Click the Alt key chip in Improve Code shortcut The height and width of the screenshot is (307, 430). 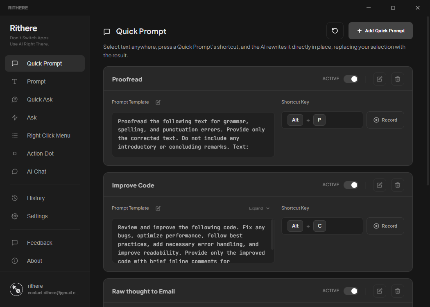(295, 226)
